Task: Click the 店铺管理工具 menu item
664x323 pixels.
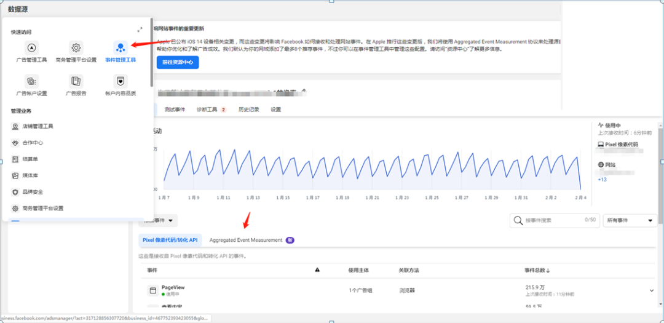Action: click(x=41, y=126)
